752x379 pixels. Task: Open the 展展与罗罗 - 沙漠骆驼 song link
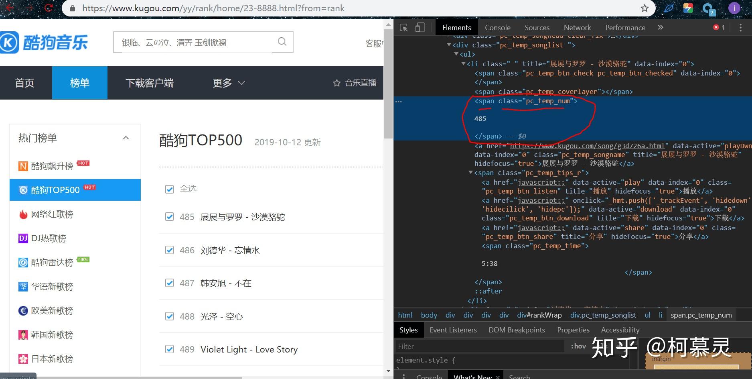(243, 217)
